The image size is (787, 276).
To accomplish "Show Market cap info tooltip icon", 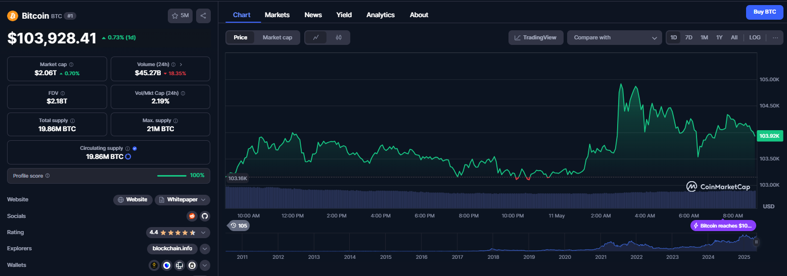I will click(x=71, y=65).
